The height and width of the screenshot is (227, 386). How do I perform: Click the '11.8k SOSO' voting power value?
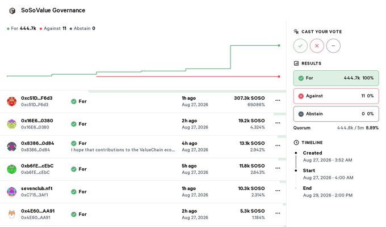tap(252, 166)
